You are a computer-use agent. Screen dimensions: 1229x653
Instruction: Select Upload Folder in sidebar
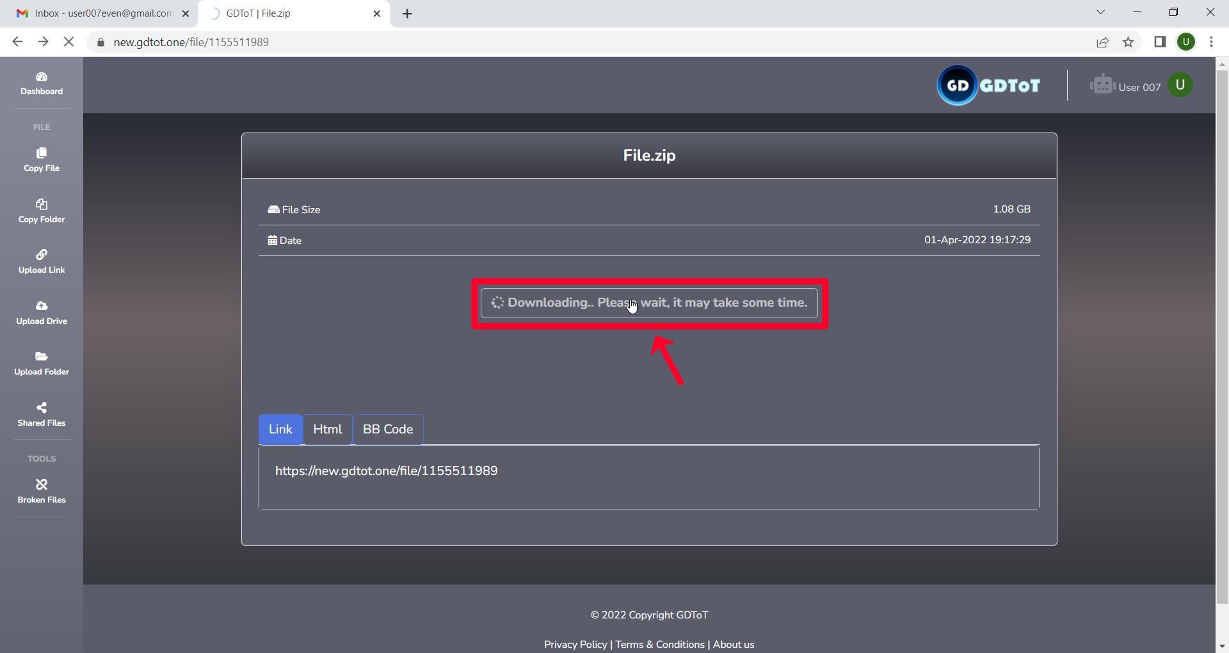click(x=42, y=364)
